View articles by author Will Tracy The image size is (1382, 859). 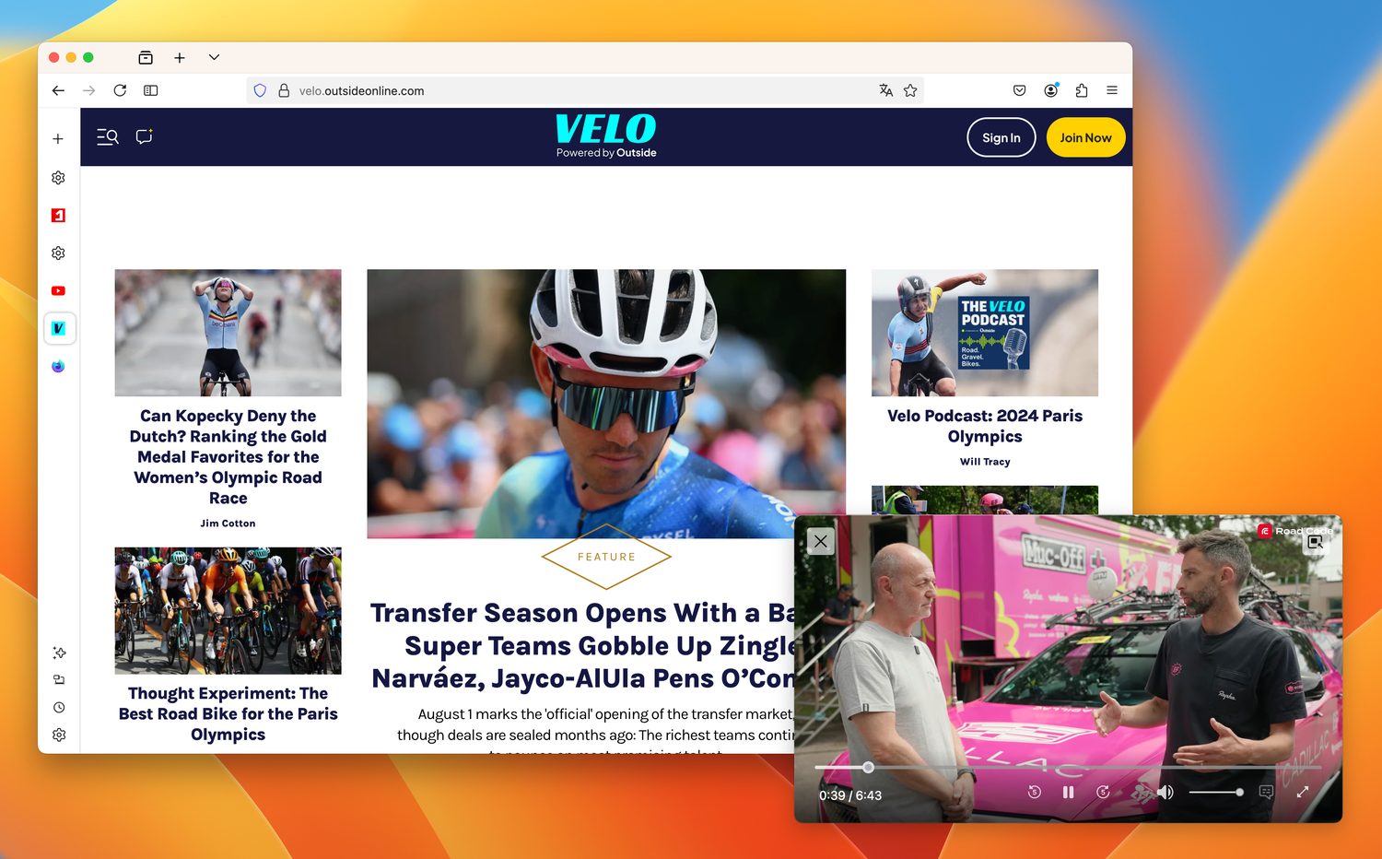click(x=985, y=462)
